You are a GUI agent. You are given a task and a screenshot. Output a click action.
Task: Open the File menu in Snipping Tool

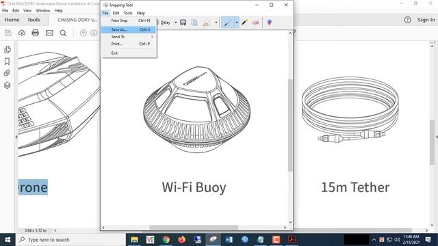click(105, 13)
